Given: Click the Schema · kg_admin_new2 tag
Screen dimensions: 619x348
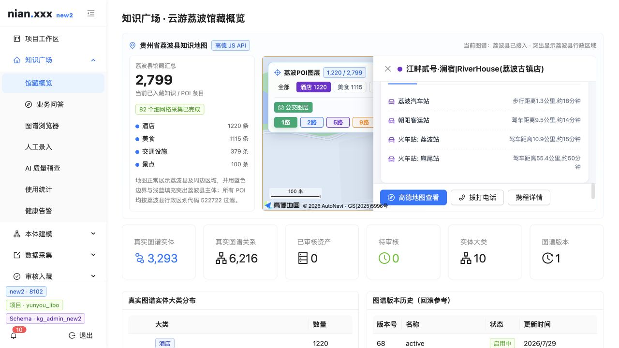Looking at the screenshot, I should pos(45,319).
